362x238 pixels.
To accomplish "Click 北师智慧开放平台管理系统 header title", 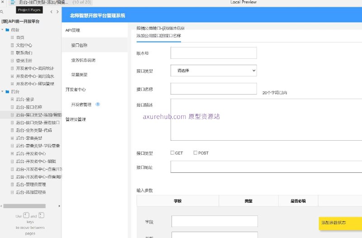I will (97, 16).
